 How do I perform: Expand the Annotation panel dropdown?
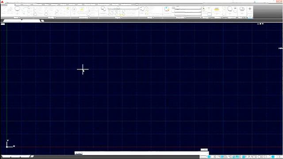click(x=84, y=18)
